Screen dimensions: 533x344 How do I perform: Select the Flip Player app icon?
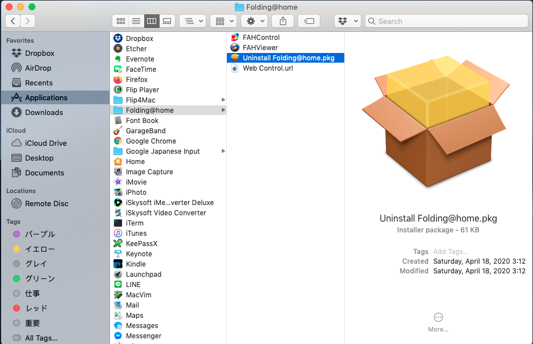point(118,89)
